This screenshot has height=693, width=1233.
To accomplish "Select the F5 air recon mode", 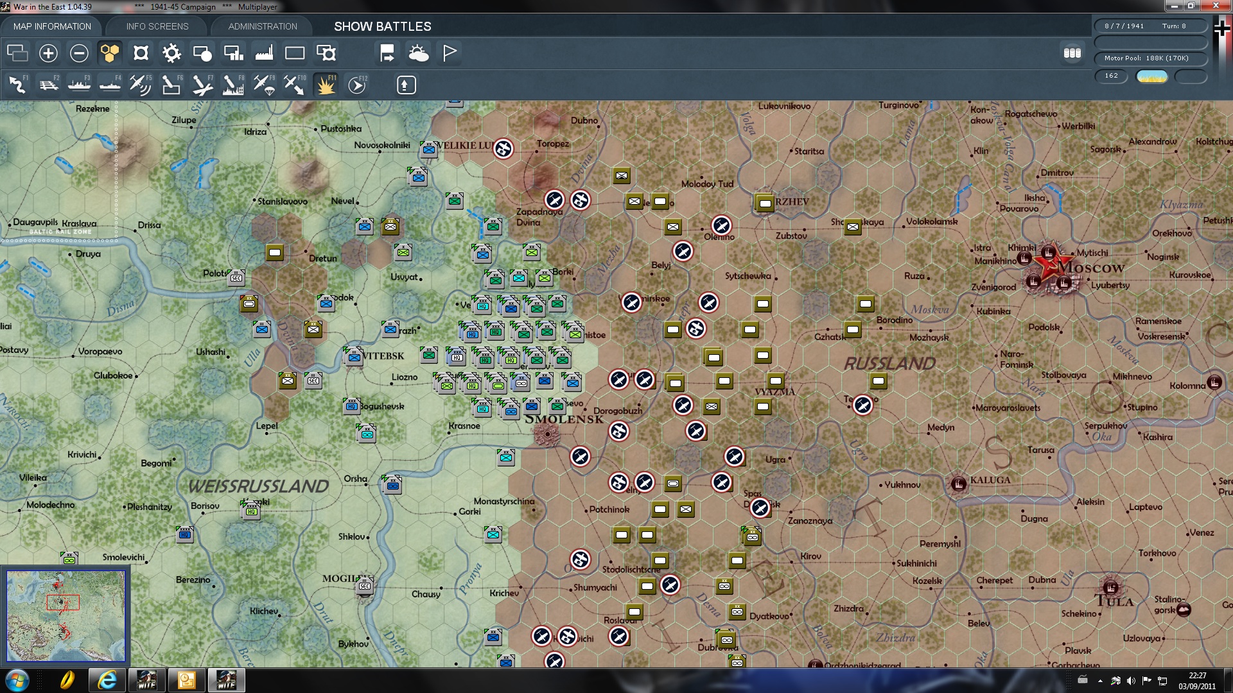I will click(x=141, y=85).
